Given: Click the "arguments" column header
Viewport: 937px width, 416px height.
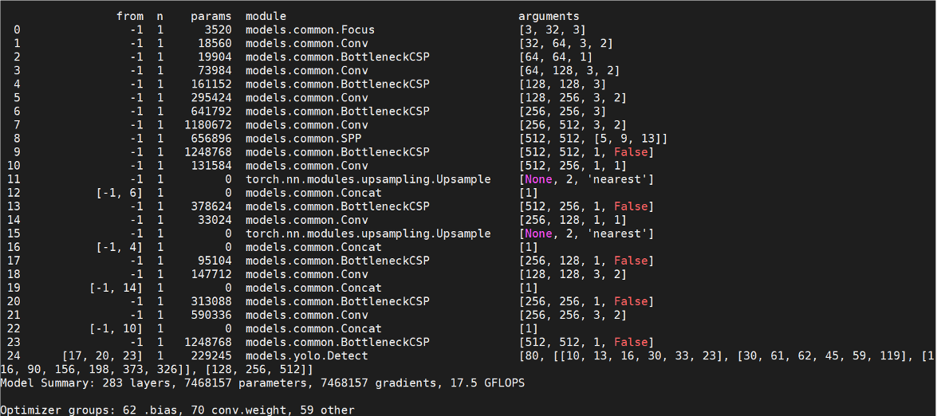Looking at the screenshot, I should click(549, 16).
